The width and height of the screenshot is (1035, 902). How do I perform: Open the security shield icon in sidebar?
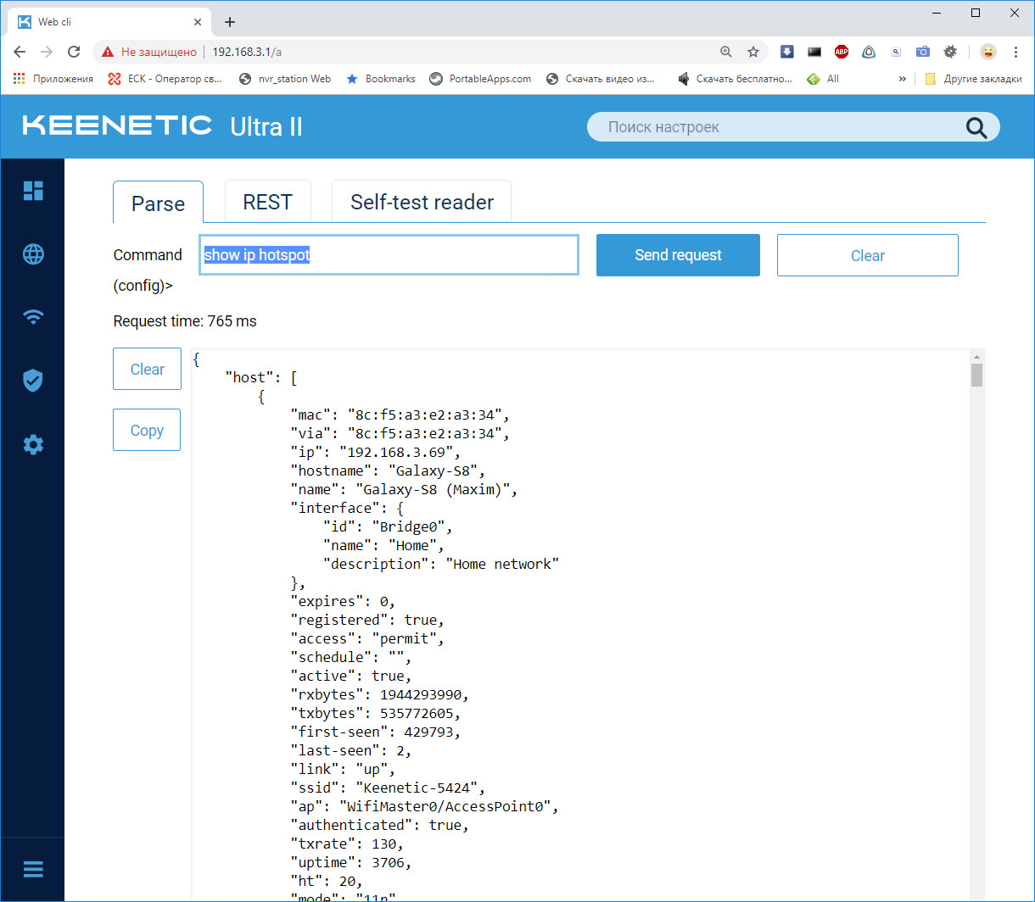pos(33,381)
